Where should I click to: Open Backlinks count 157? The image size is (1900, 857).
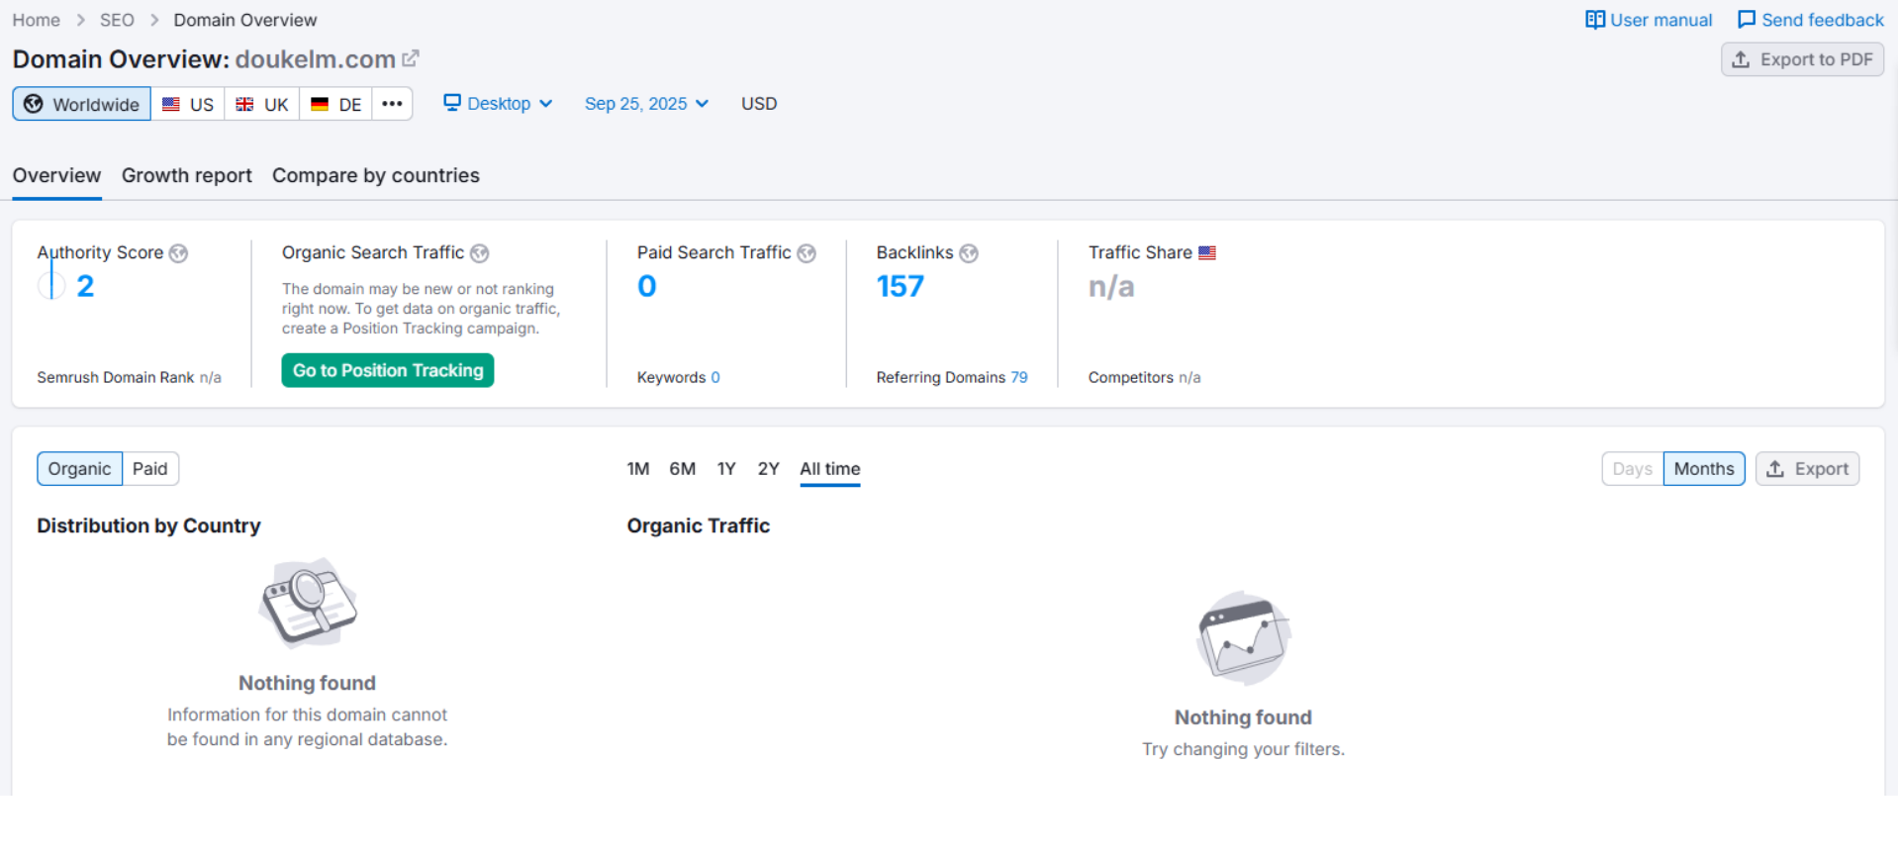click(x=901, y=286)
